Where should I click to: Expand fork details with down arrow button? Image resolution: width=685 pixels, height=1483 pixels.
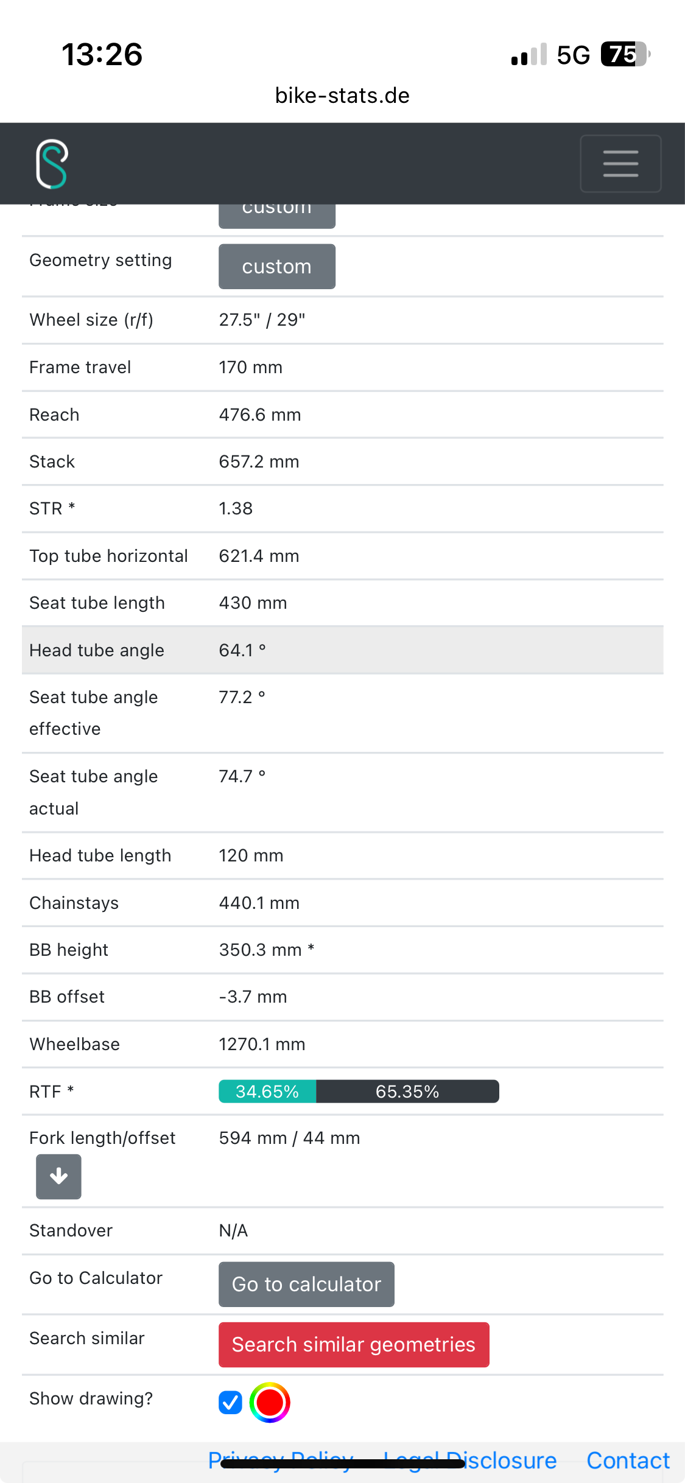tap(58, 1176)
